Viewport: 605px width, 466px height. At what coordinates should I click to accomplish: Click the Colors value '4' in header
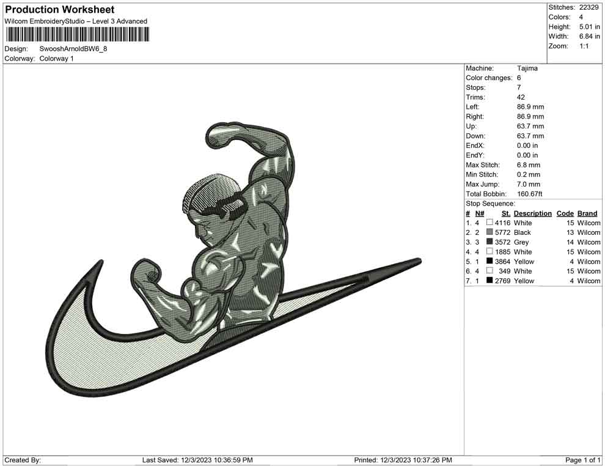point(581,17)
